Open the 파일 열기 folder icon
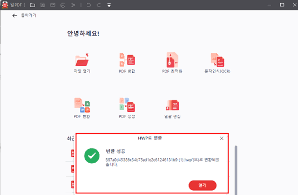This screenshot has height=195, width=298. coord(82,60)
